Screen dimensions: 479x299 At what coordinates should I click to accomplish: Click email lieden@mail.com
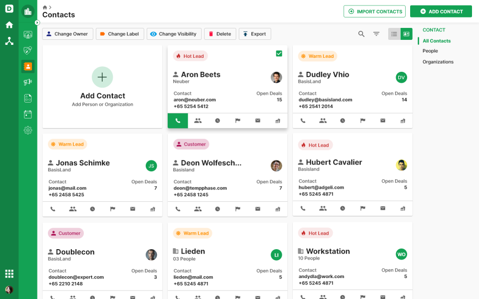tap(194, 278)
